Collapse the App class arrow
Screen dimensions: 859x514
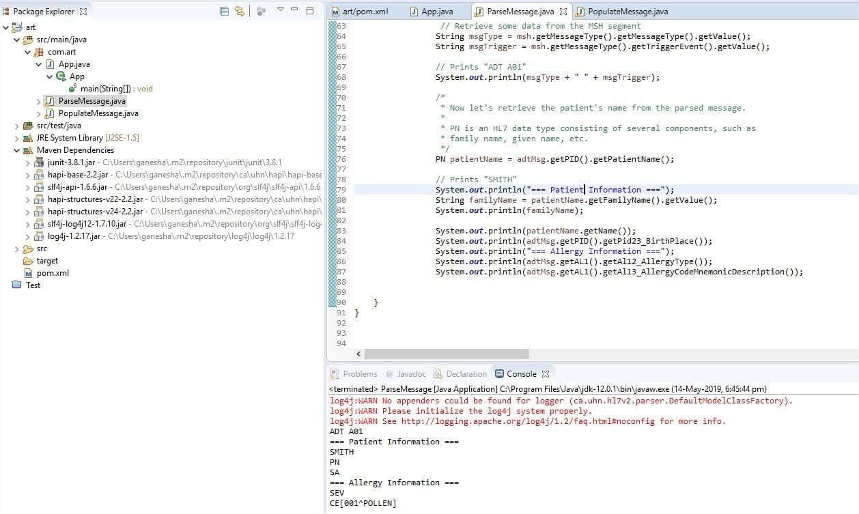click(50, 76)
